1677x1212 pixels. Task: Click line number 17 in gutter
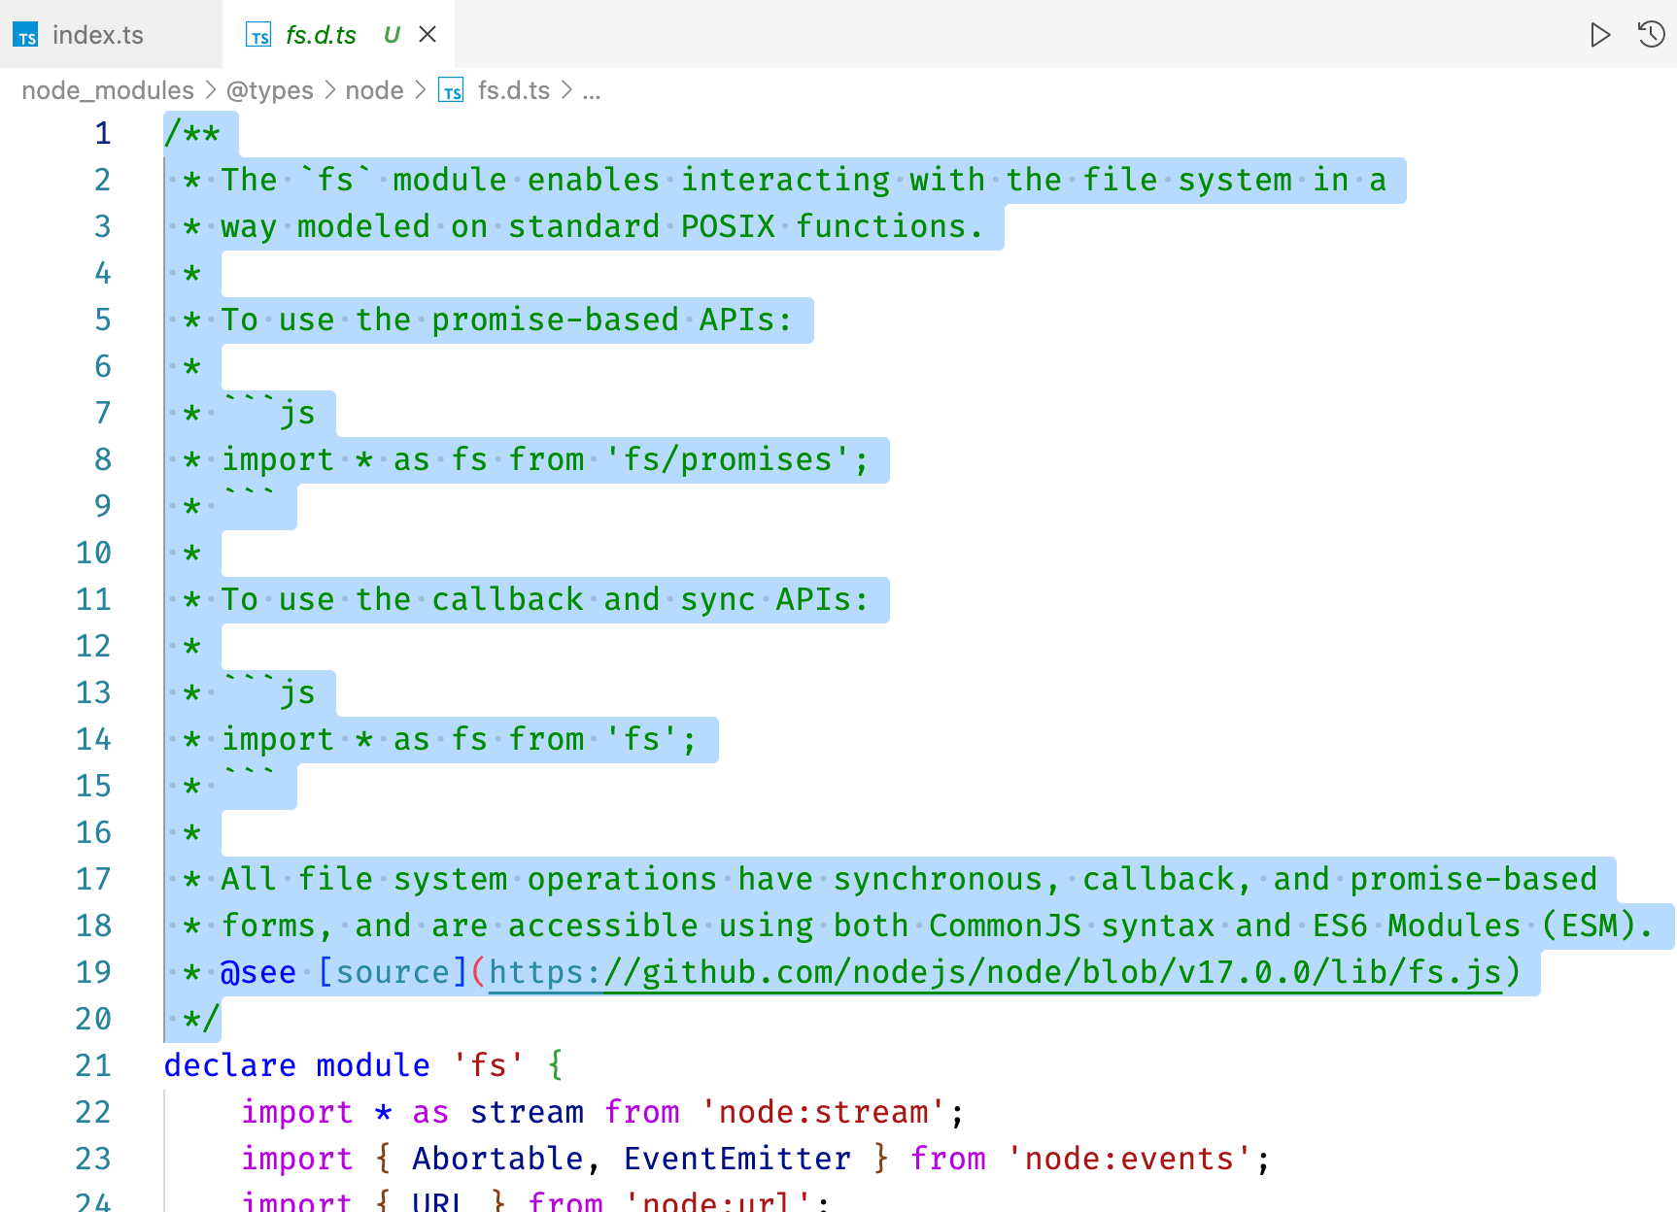93,879
